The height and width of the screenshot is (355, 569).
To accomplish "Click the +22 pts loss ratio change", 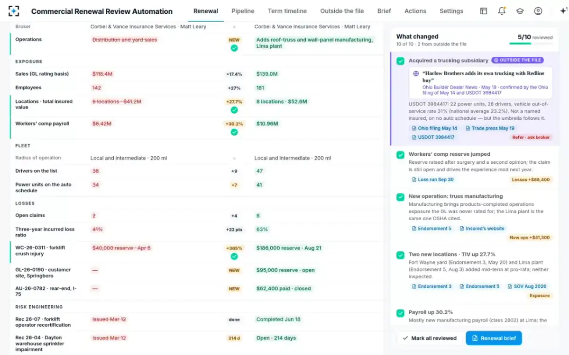I will 234,229.
